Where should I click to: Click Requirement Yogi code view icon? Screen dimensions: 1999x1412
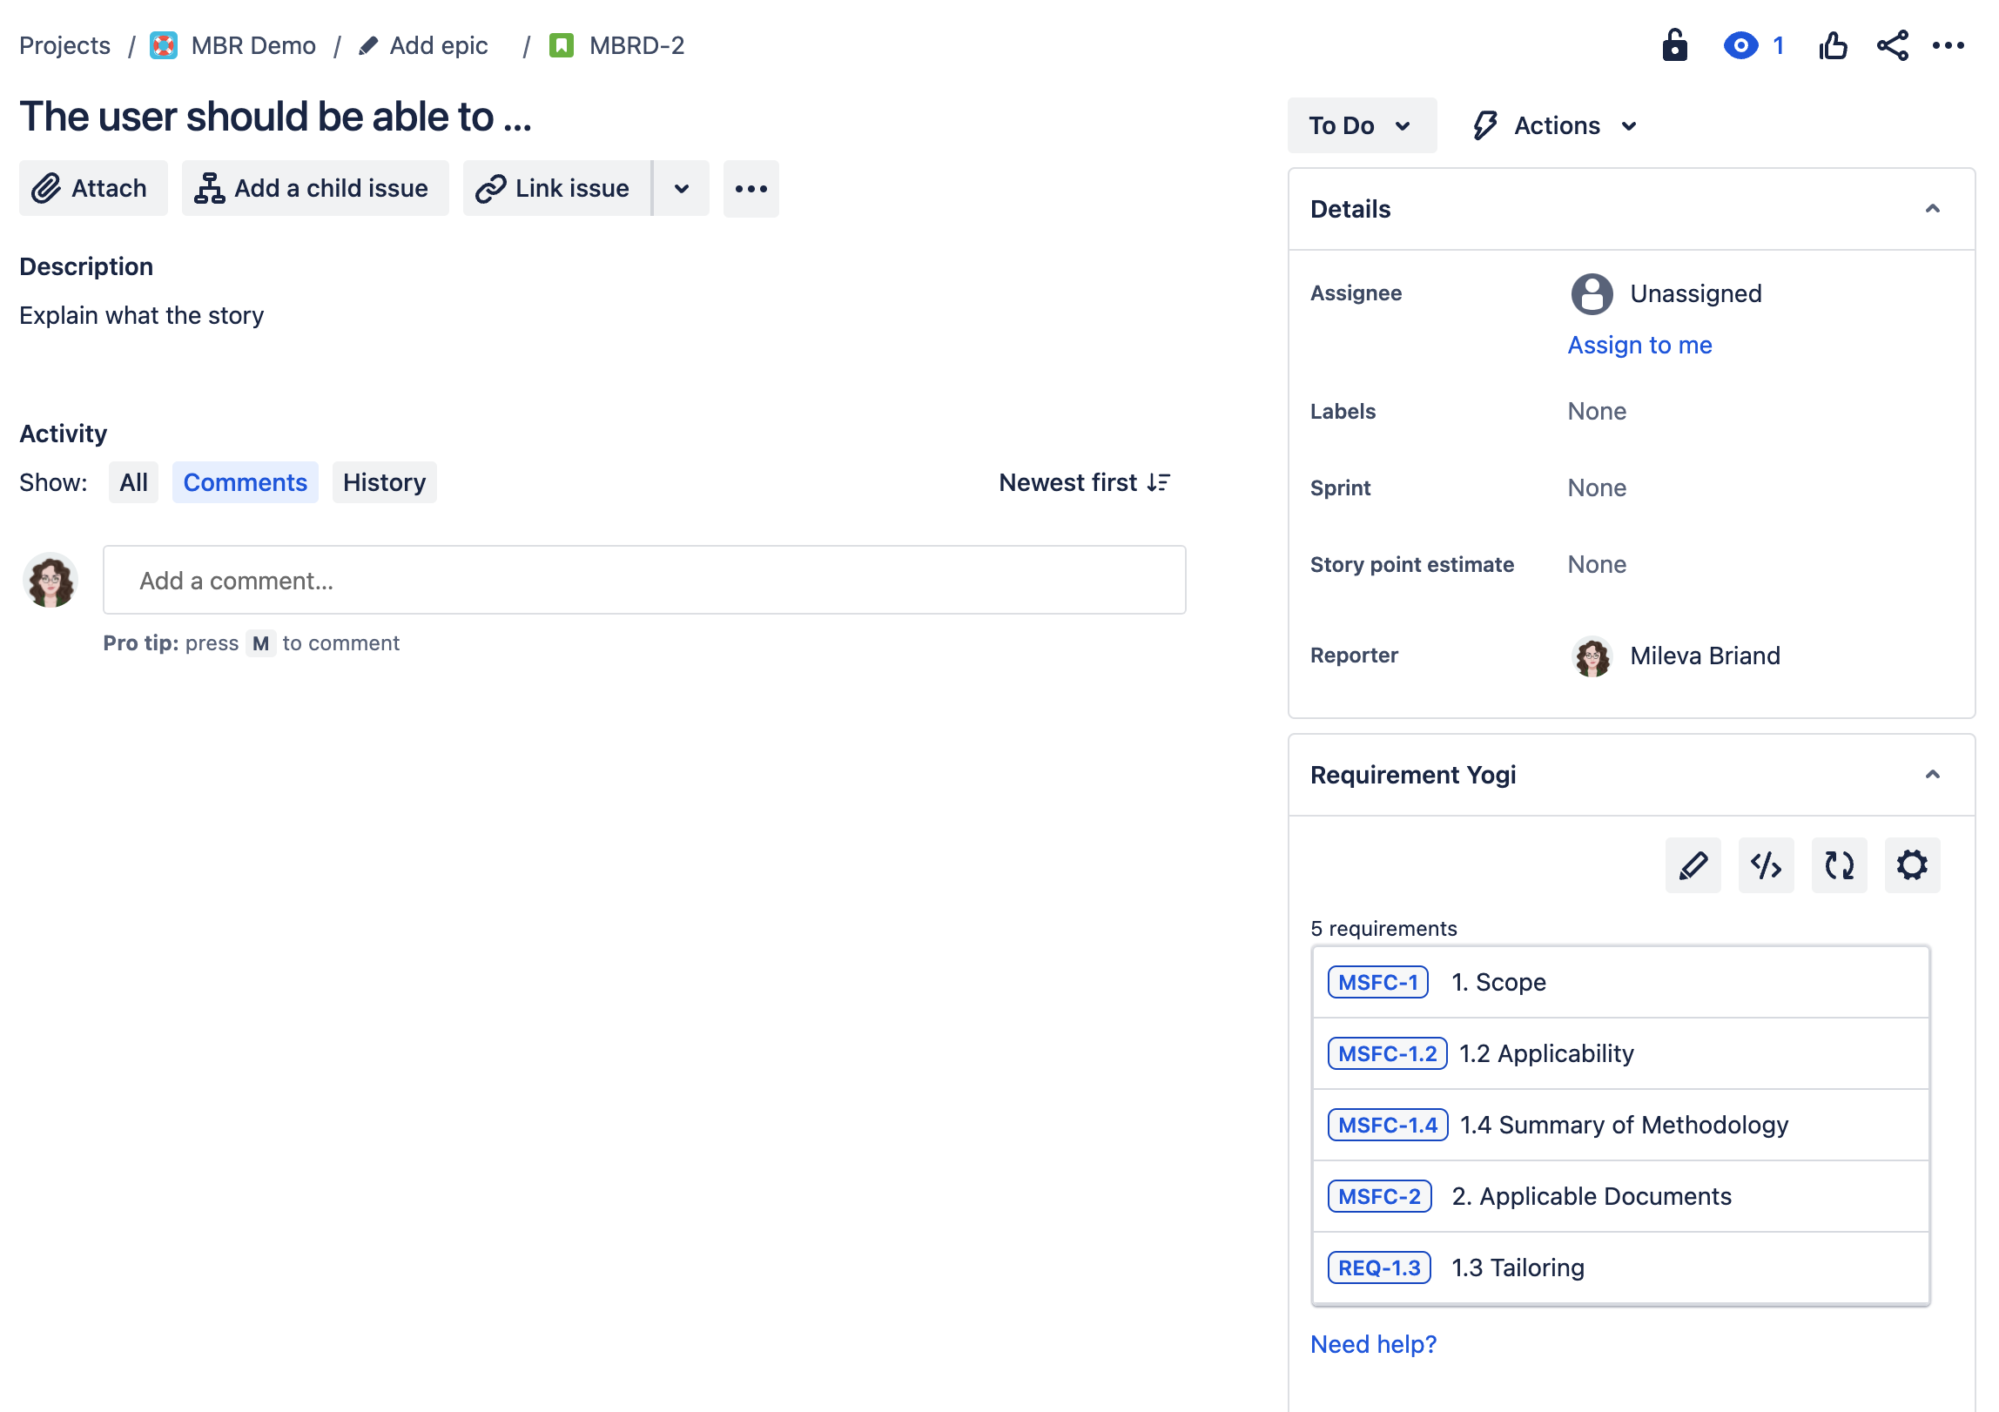click(1766, 864)
